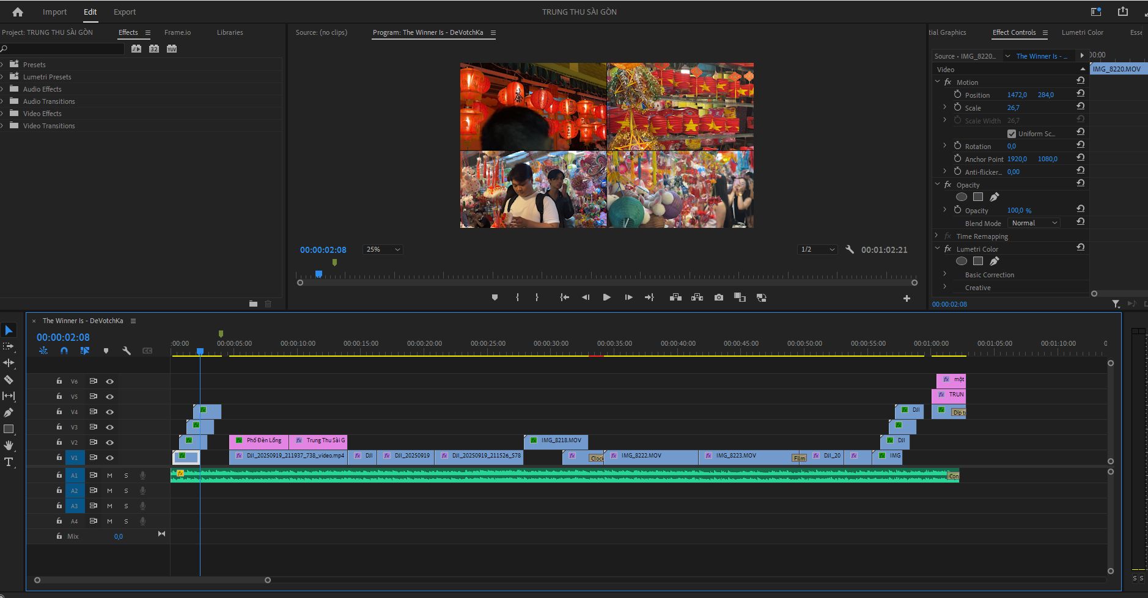Create ellipse mask under Opacity
The image size is (1148, 598).
pyautogui.click(x=962, y=197)
